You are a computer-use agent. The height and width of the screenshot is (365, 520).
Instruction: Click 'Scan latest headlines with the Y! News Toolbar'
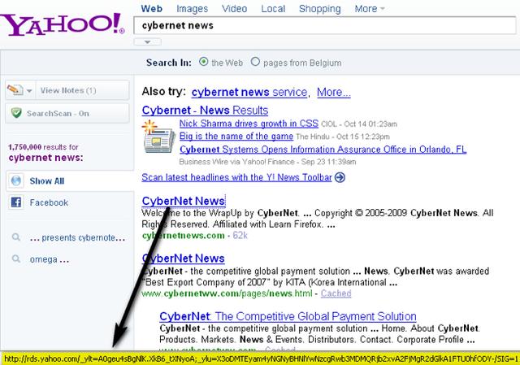point(236,177)
